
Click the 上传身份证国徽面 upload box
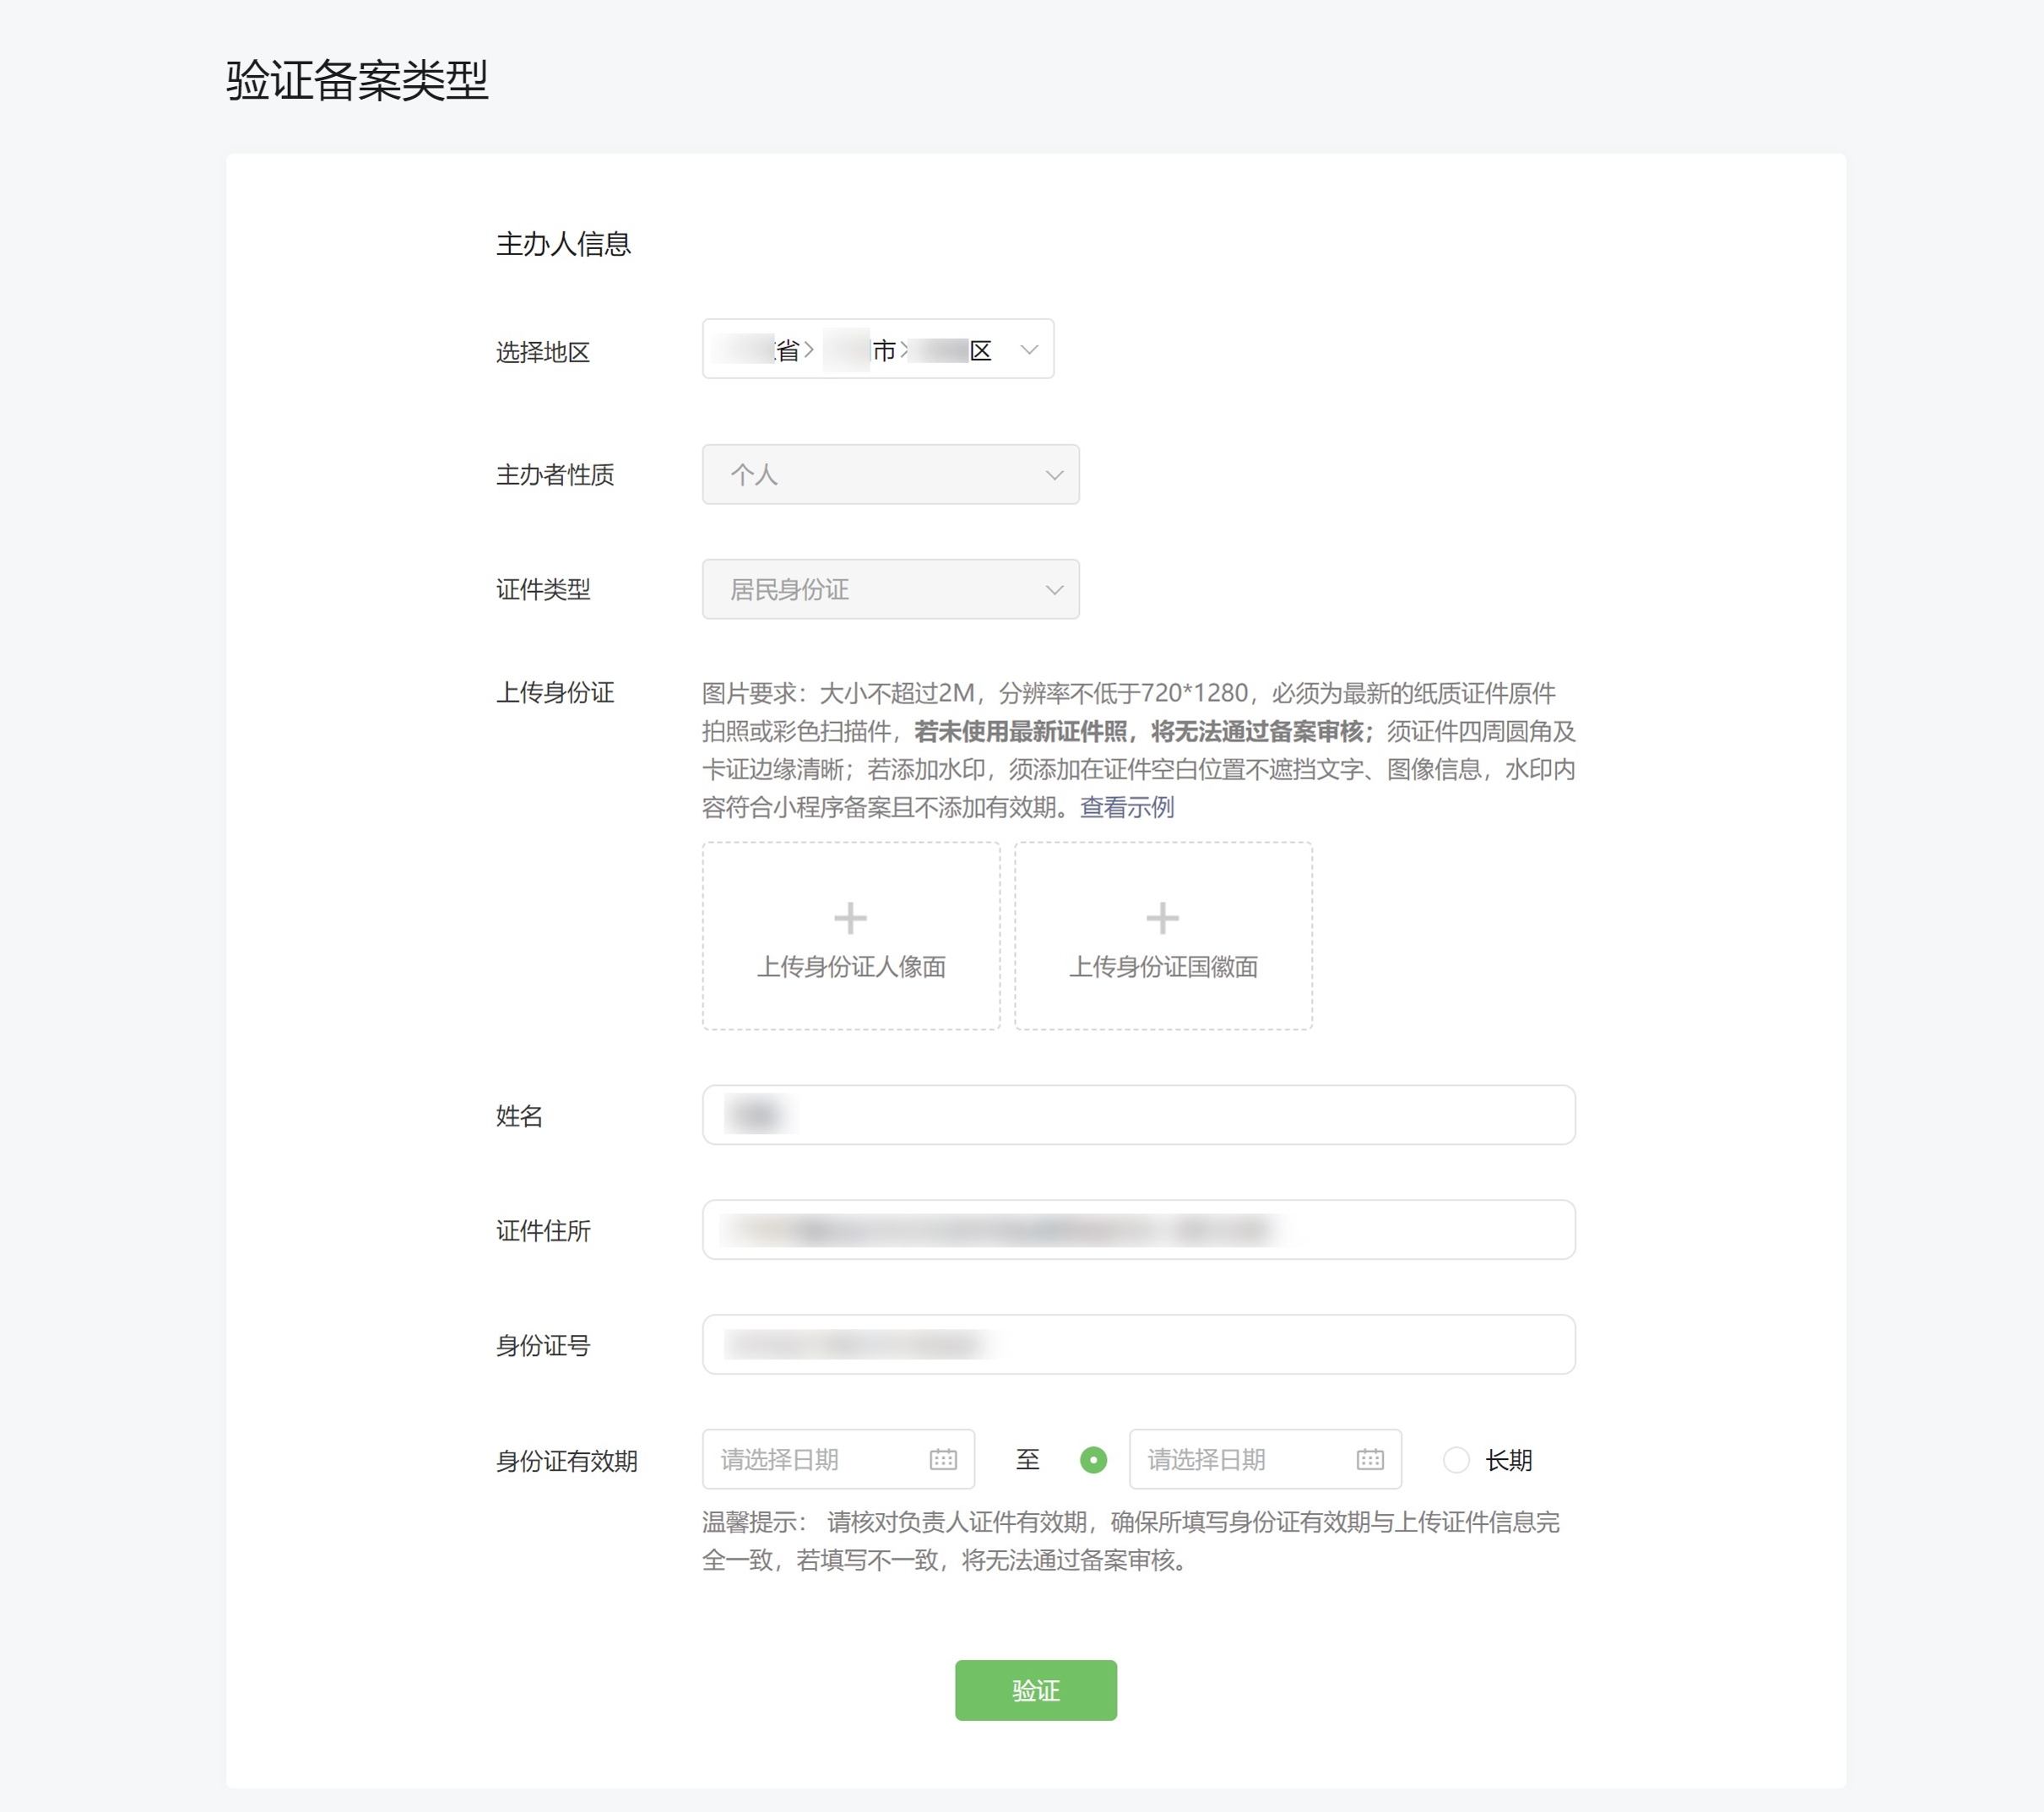[x=1163, y=936]
